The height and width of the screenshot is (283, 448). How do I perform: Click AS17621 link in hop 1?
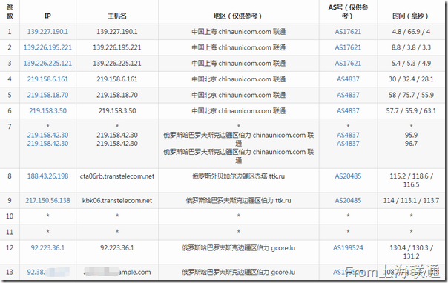(348, 32)
